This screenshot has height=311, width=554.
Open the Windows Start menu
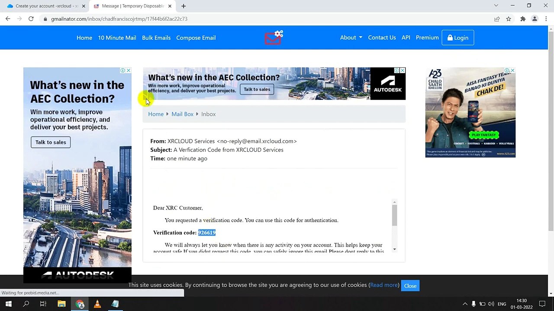pyautogui.click(x=8, y=304)
